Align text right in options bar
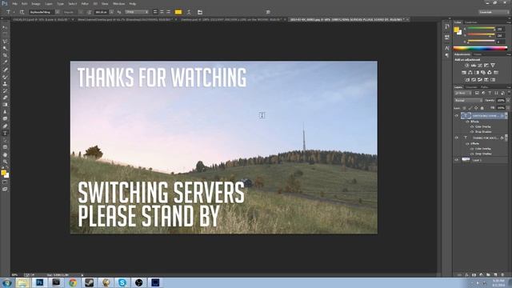The width and height of the screenshot is (512, 288). 169,12
